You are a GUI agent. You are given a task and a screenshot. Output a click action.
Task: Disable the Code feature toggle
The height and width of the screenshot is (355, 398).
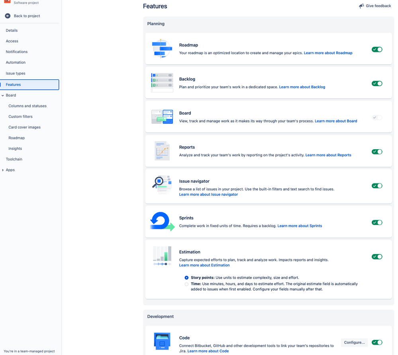coord(377,343)
